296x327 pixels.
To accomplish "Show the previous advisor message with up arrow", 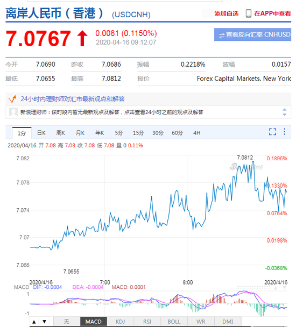I will pyautogui.click(x=284, y=110).
